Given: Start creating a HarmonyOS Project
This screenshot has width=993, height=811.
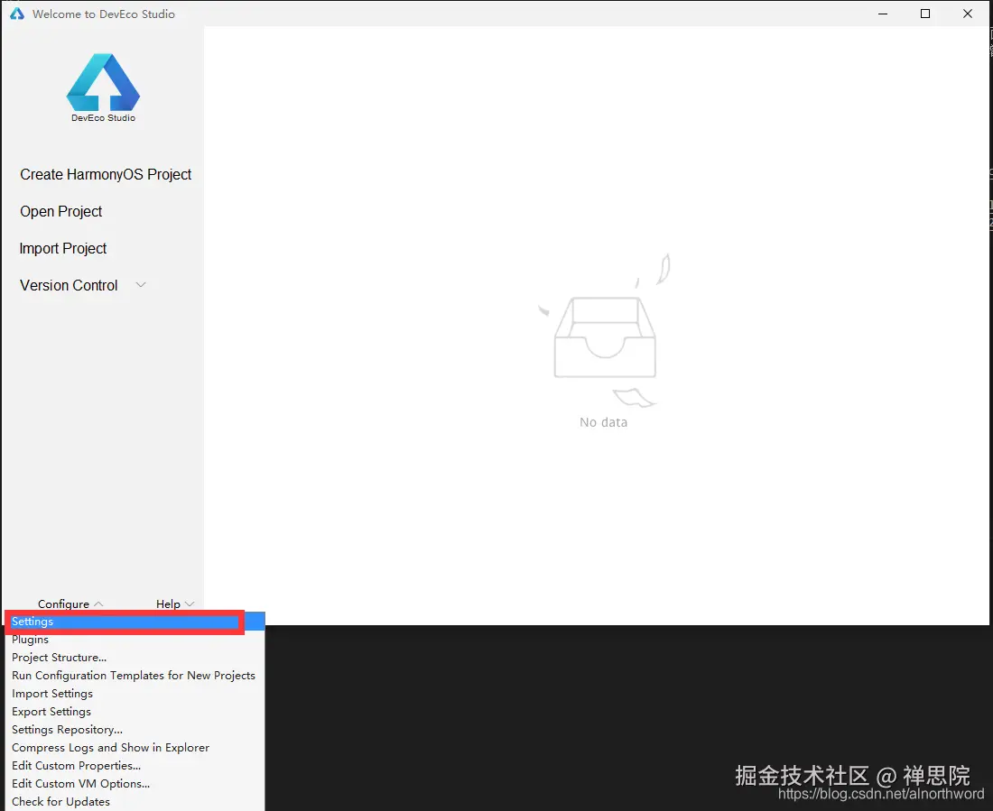Looking at the screenshot, I should coord(106,174).
